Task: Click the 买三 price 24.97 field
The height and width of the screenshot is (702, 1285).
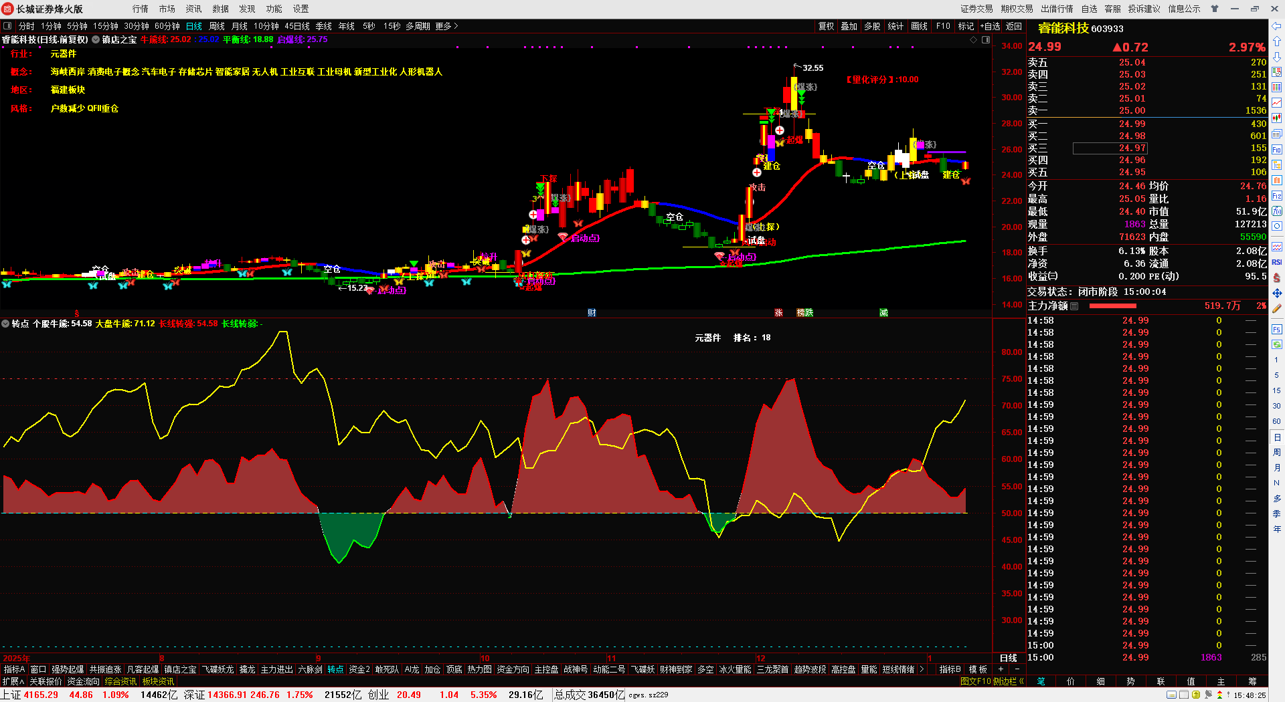Action: tap(1110, 148)
